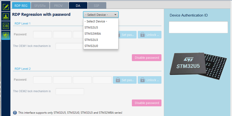
Task: Select the Security shield icon in sidebar
Action: (6, 35)
